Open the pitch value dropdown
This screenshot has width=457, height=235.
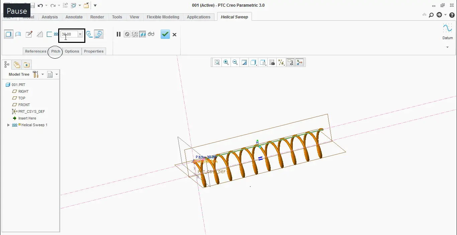pos(80,34)
